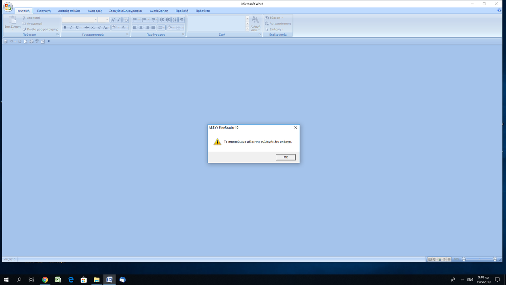The height and width of the screenshot is (285, 506).
Task: Click OK in the ABBYY FineReader dialog
Action: pos(286,157)
